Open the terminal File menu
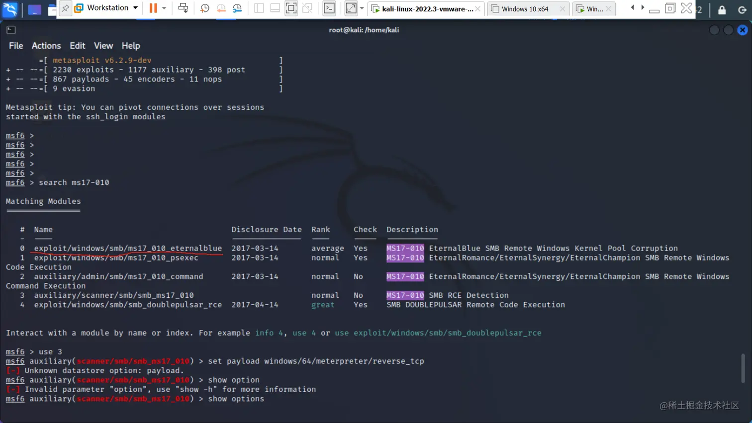This screenshot has height=423, width=752. 16,46
